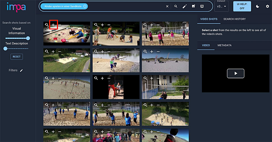Click minus on the lake beach with fountain thumbnail
The height and width of the screenshot is (142, 272).
109,51
